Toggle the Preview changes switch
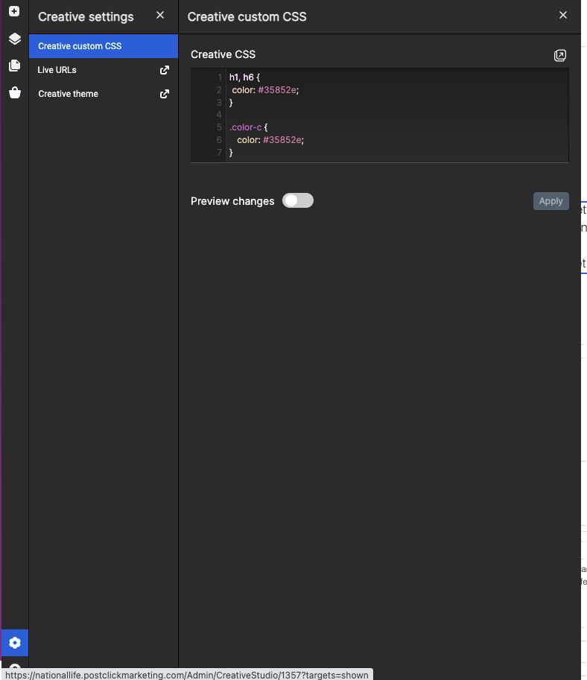The image size is (587, 680). click(x=298, y=200)
